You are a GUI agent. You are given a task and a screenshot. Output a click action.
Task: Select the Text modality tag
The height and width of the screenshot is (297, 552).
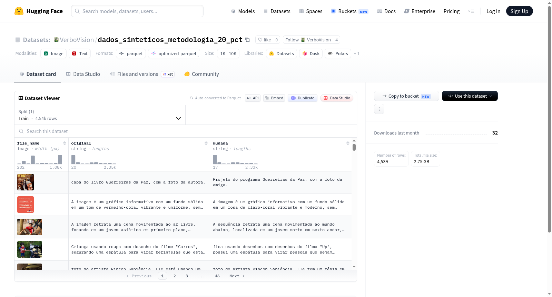[80, 53]
